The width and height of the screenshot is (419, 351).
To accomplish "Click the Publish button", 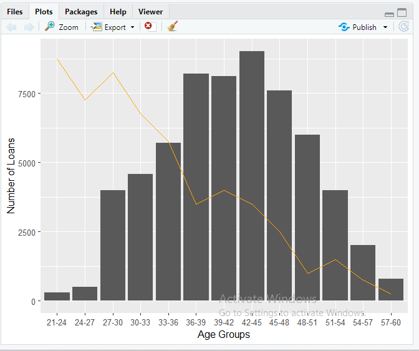I will (357, 27).
